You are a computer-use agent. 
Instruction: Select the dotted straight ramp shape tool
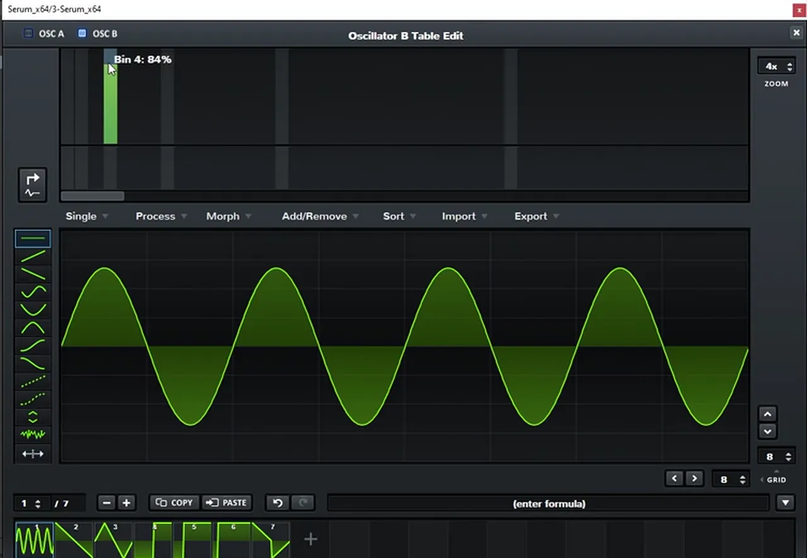click(33, 381)
